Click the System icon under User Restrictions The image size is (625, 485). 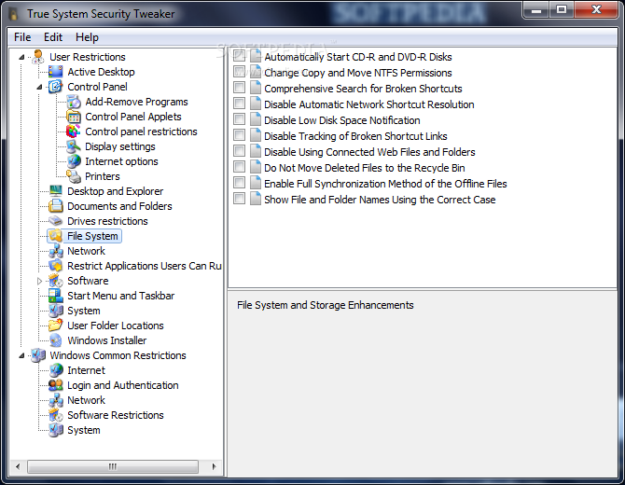(55, 311)
